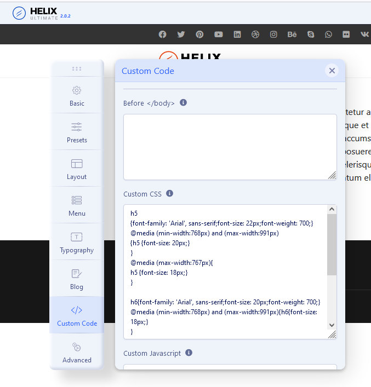This screenshot has height=387, width=371.
Task: Open the Basic settings tab
Action: coord(77,95)
